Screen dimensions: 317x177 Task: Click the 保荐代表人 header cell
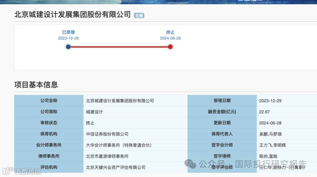pyautogui.click(x=222, y=134)
